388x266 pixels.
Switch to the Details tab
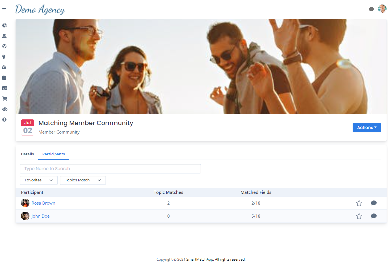[27, 154]
